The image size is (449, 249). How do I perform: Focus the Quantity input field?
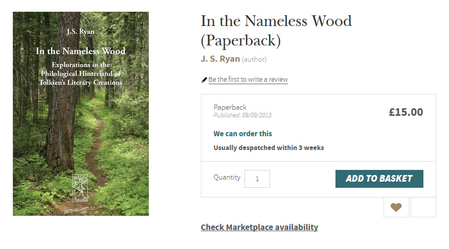point(257,179)
